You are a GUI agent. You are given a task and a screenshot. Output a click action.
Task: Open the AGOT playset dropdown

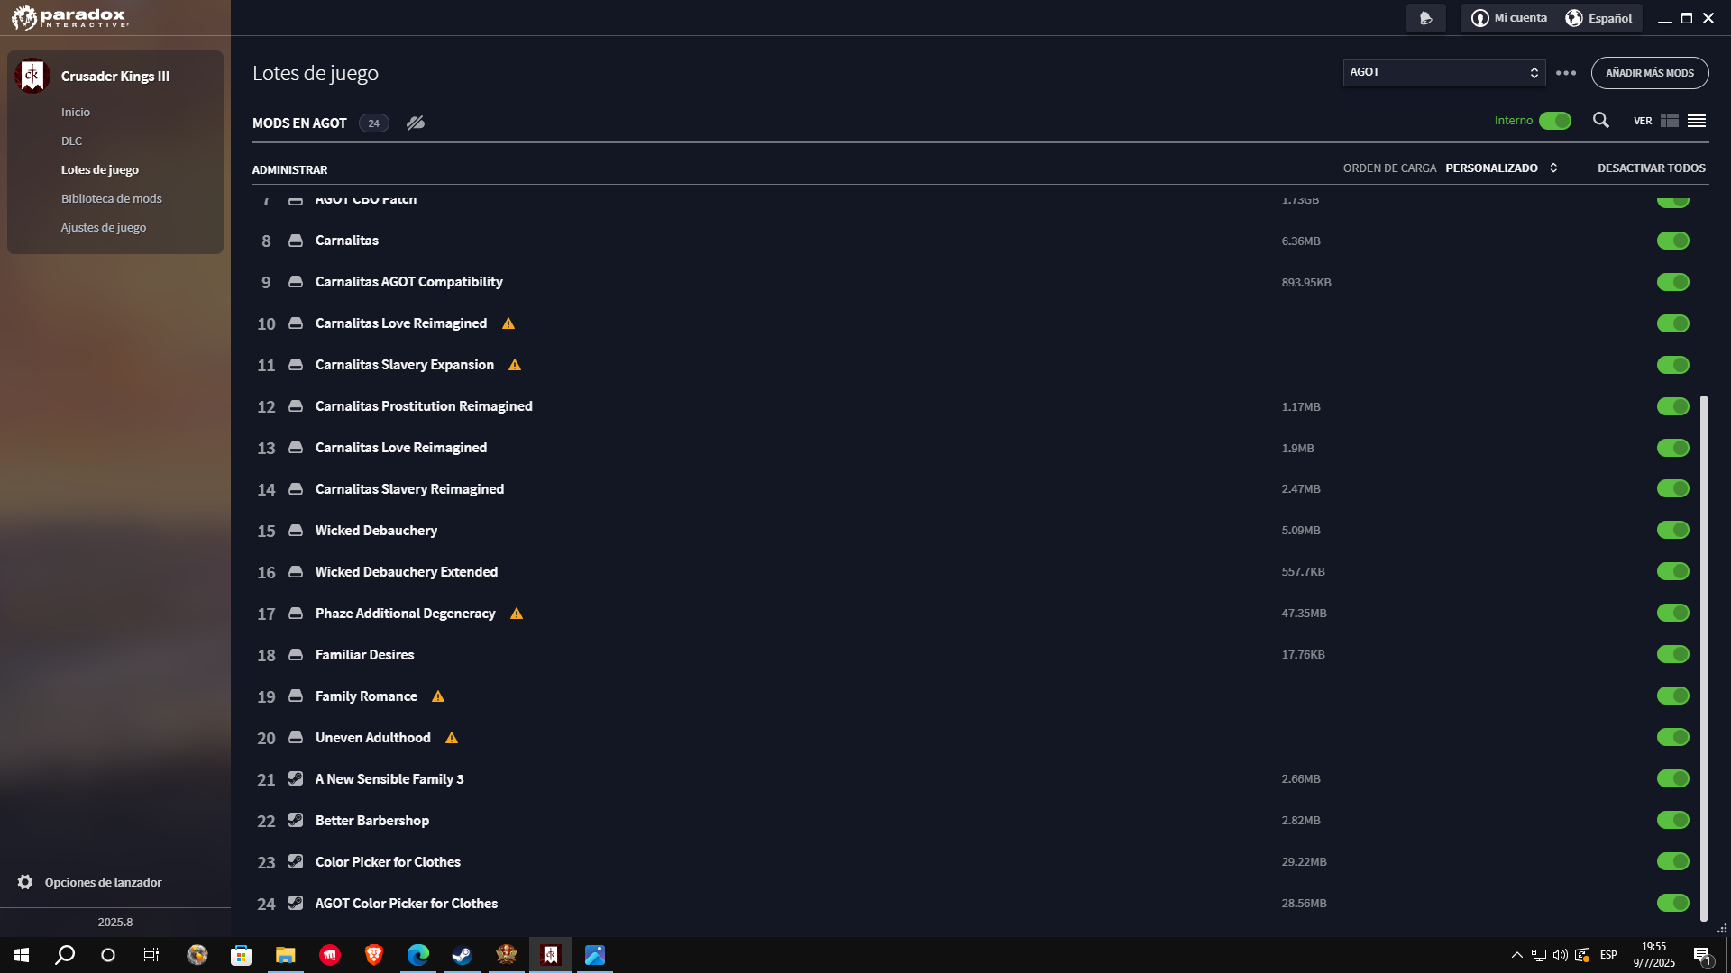tap(1444, 73)
